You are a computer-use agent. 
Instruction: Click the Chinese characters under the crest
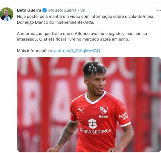103,117
